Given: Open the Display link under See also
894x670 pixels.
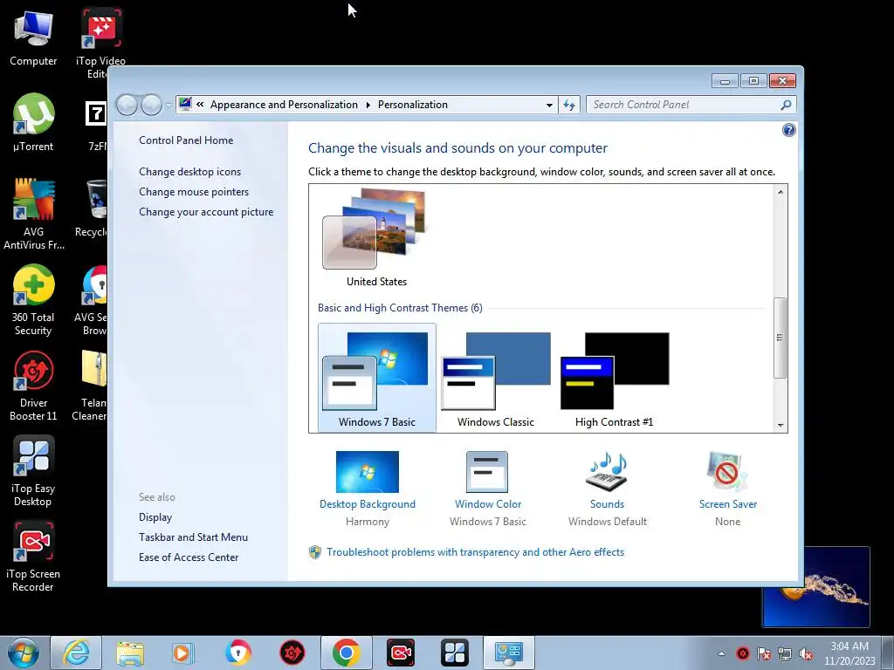Looking at the screenshot, I should point(155,517).
